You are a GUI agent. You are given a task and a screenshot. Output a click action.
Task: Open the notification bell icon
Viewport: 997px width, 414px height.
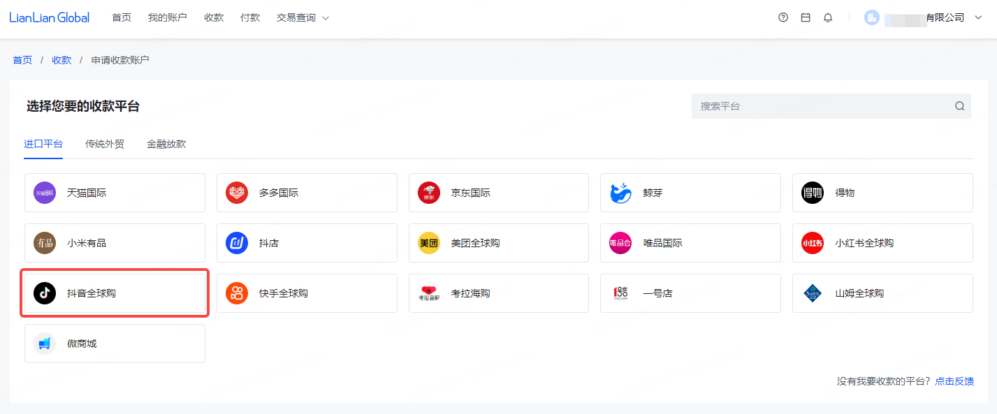pyautogui.click(x=828, y=17)
